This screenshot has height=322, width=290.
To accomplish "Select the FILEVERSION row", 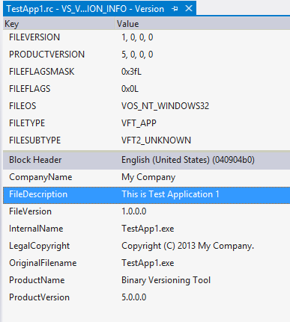I will pyautogui.click(x=146, y=37).
